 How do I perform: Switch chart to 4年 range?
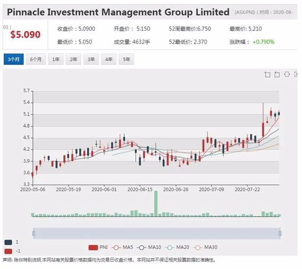tap(108, 59)
